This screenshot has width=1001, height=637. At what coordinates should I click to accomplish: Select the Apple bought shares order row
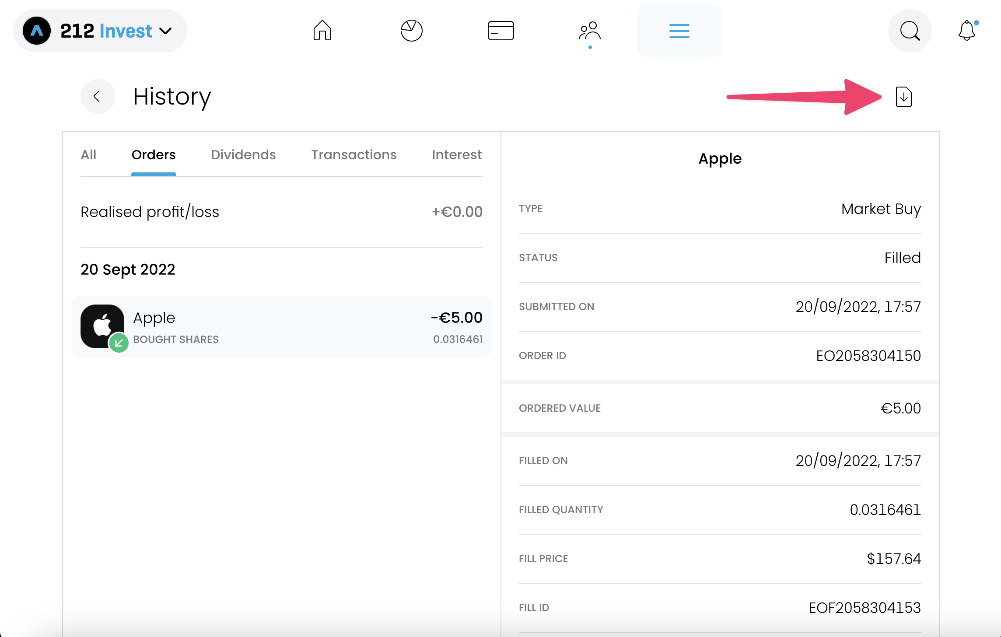(282, 326)
